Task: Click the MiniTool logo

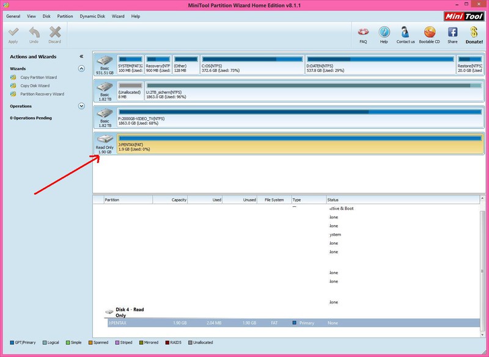Action: (464, 16)
